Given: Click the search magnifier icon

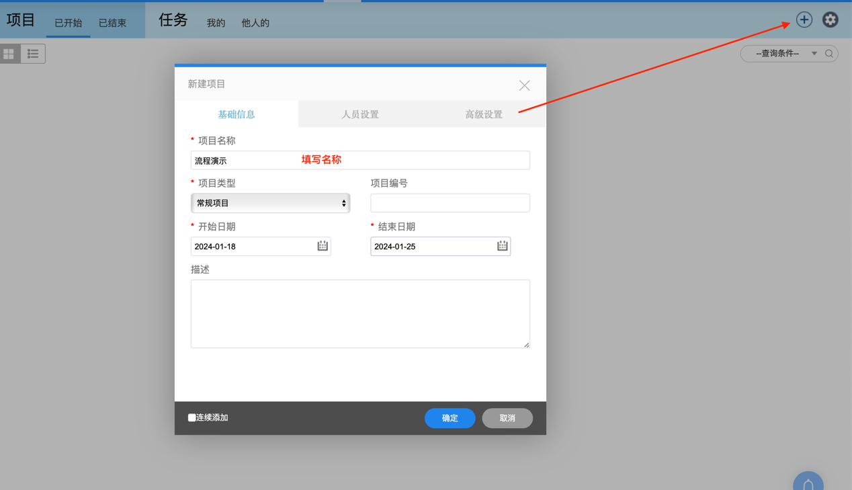Looking at the screenshot, I should [x=829, y=53].
